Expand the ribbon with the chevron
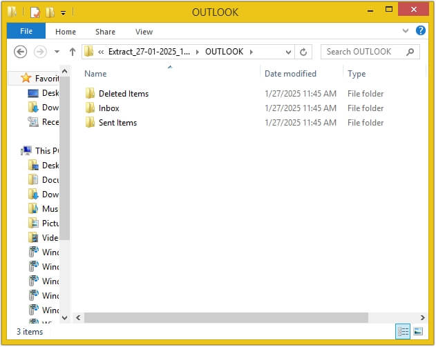The width and height of the screenshot is (436, 347). (406, 32)
